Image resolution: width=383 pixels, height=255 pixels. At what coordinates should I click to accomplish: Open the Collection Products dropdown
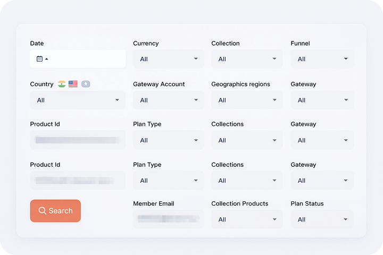point(246,219)
